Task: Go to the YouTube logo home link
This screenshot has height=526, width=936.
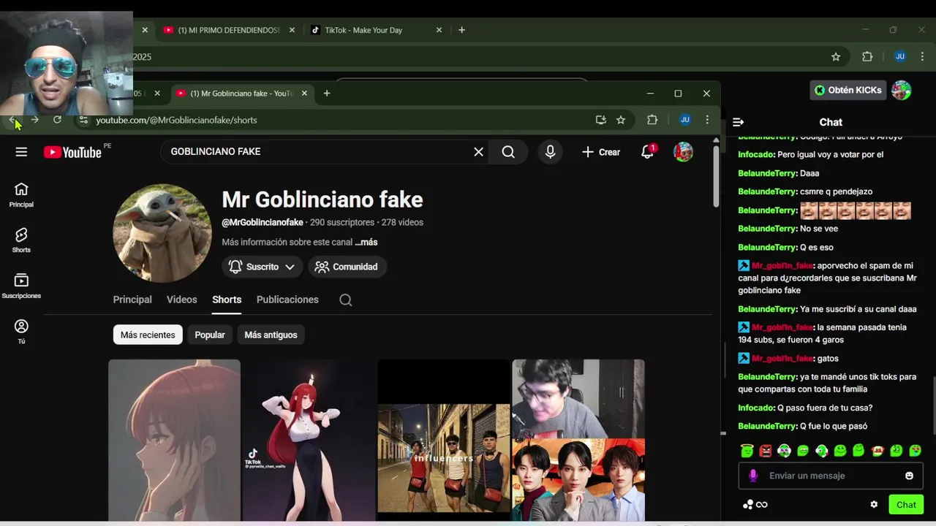Action: 72,152
